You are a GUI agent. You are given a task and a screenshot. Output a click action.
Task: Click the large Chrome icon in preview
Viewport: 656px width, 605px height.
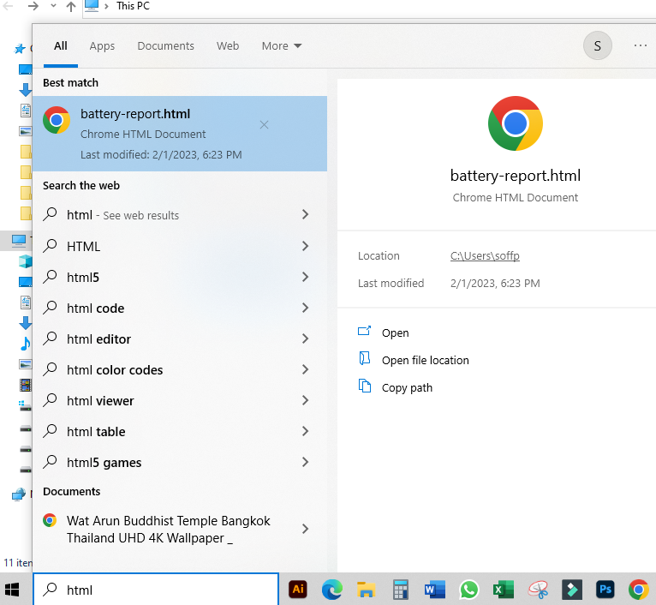[516, 123]
